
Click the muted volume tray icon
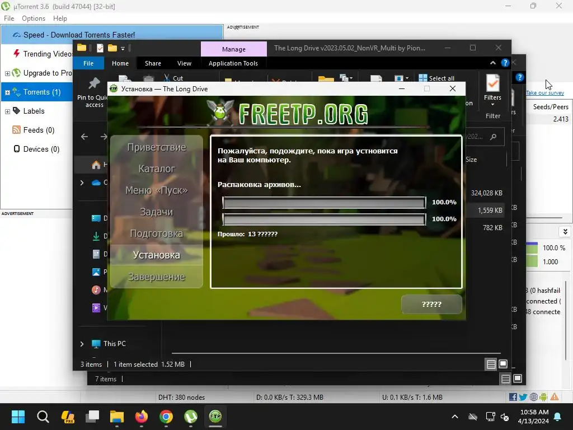[505, 417]
